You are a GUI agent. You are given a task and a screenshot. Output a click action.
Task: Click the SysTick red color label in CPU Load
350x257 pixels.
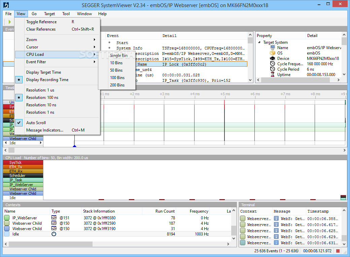23,162
